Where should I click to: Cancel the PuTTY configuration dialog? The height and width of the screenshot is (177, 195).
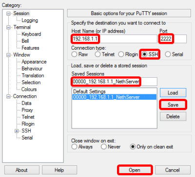pos(173,170)
